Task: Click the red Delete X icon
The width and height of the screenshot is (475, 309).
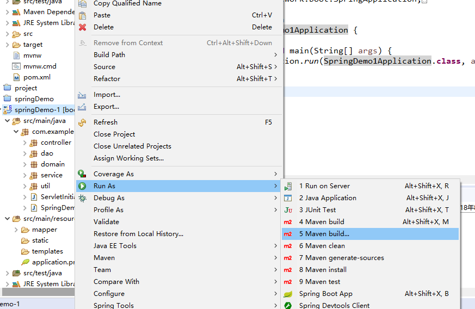Action: pyautogui.click(x=82, y=27)
